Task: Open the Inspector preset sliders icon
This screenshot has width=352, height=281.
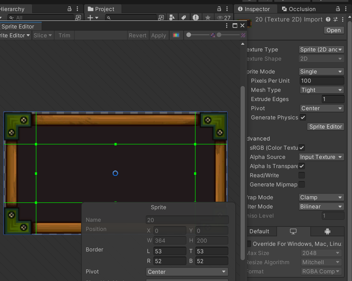Action: 335,19
